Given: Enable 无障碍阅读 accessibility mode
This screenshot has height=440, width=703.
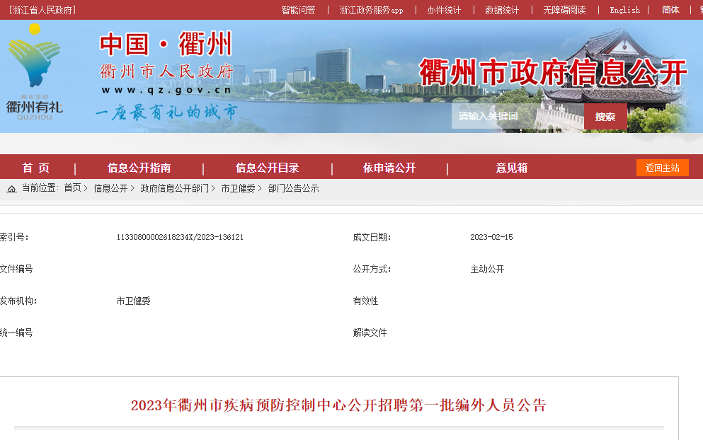Looking at the screenshot, I should point(564,10).
